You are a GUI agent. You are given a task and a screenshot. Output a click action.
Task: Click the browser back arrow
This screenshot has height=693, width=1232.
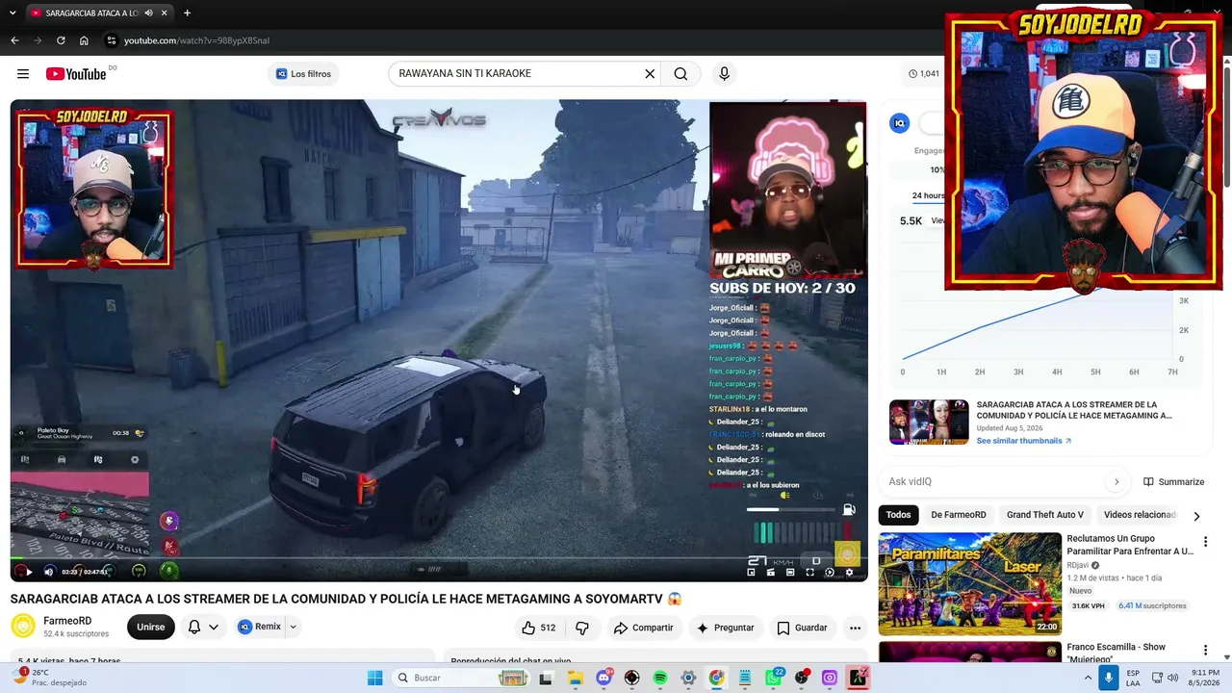[x=14, y=40]
